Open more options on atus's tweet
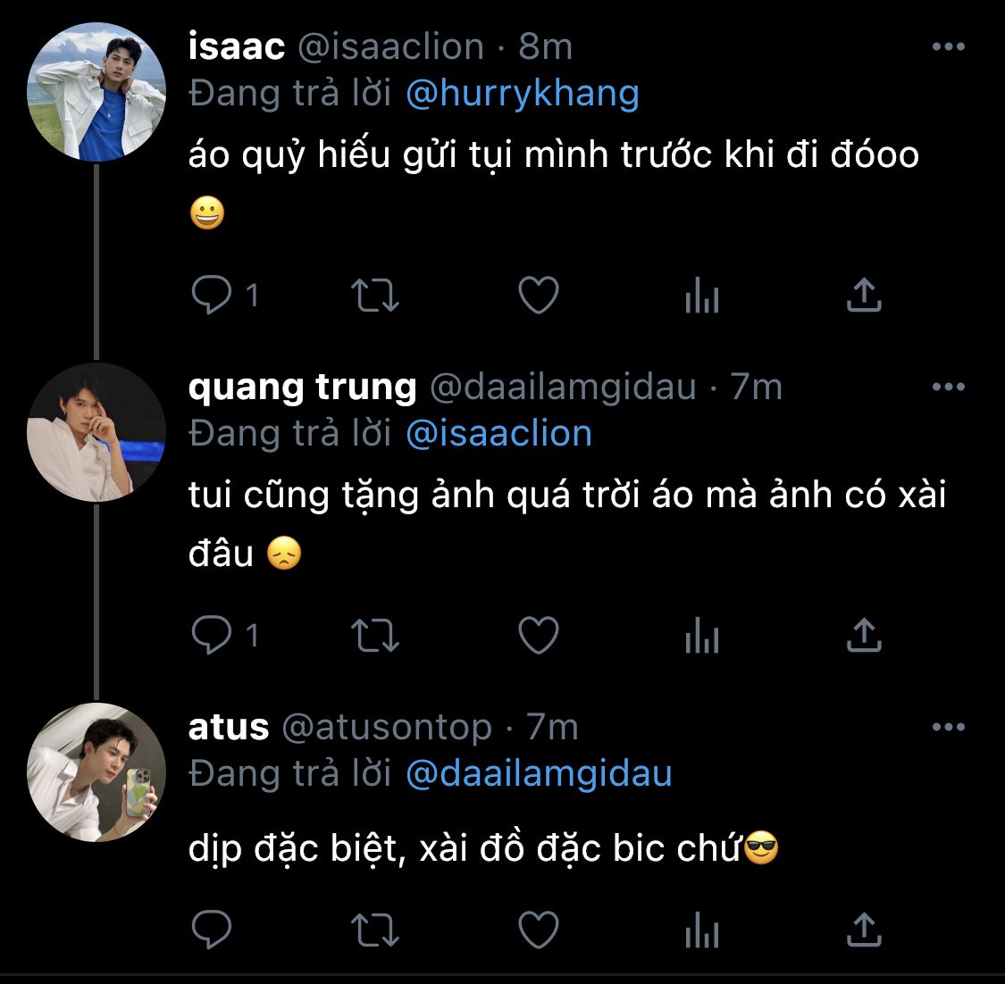This screenshot has width=1005, height=984. coord(948,728)
